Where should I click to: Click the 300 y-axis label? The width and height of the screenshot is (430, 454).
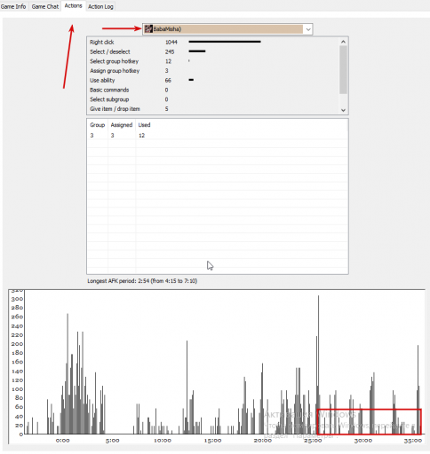pos(17,299)
